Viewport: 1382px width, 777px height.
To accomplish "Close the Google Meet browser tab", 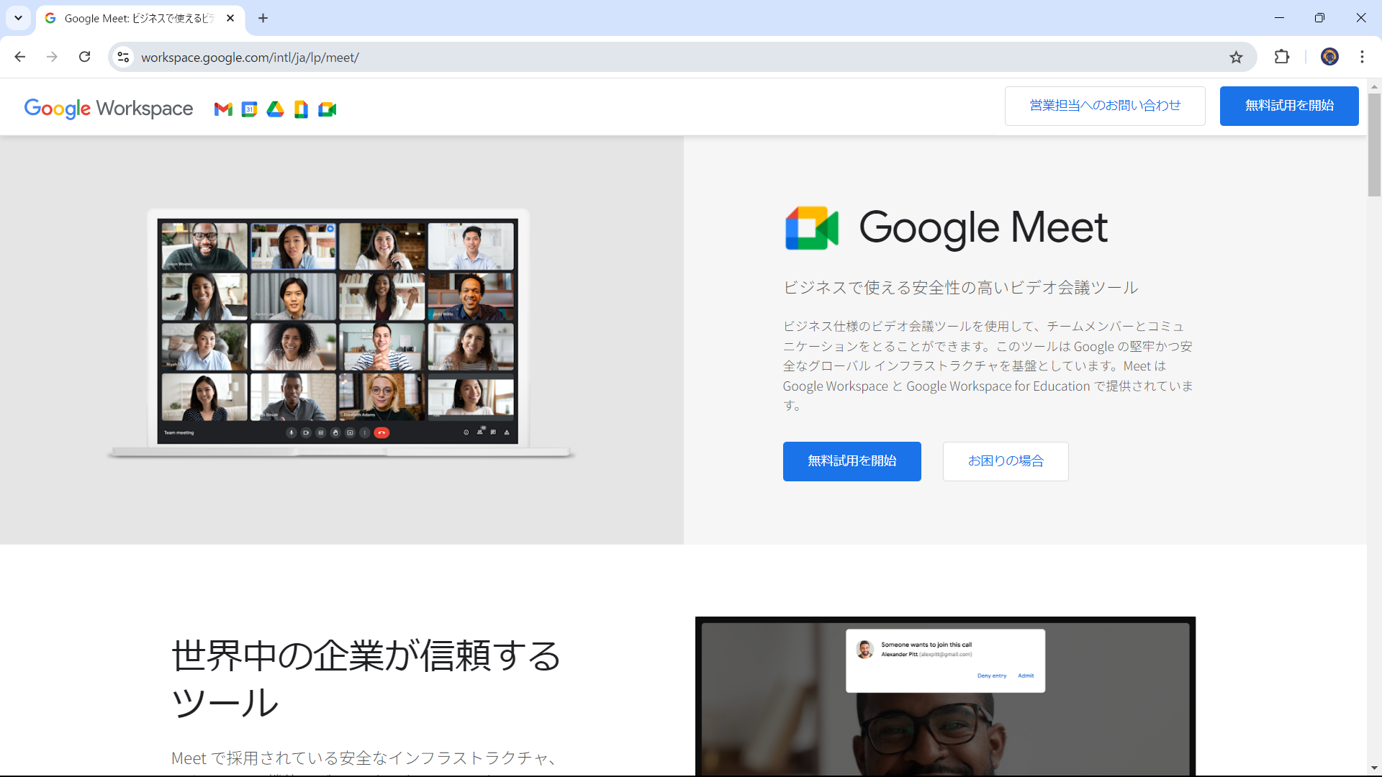I will [230, 18].
